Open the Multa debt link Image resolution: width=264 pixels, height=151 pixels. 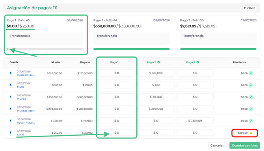[x=20, y=87]
